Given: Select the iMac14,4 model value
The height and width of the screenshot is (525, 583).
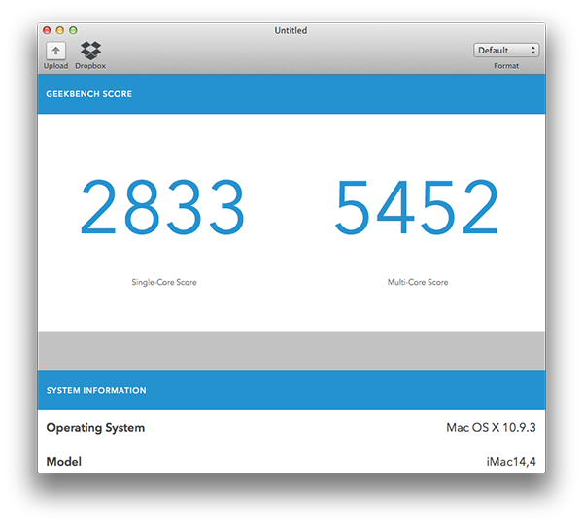Looking at the screenshot, I should (511, 462).
